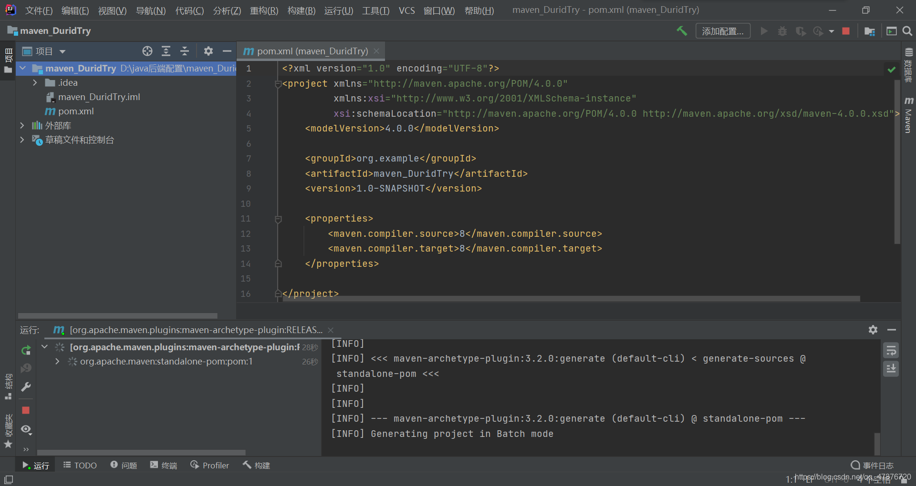The image size is (916, 486).
Task: Stop the process with the red toolbar square
Action: [x=846, y=31]
